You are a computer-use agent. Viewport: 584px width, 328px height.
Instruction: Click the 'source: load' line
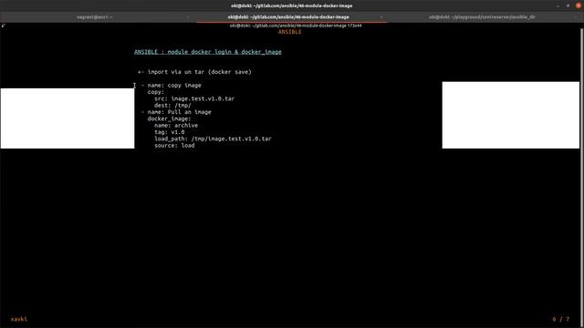point(174,146)
